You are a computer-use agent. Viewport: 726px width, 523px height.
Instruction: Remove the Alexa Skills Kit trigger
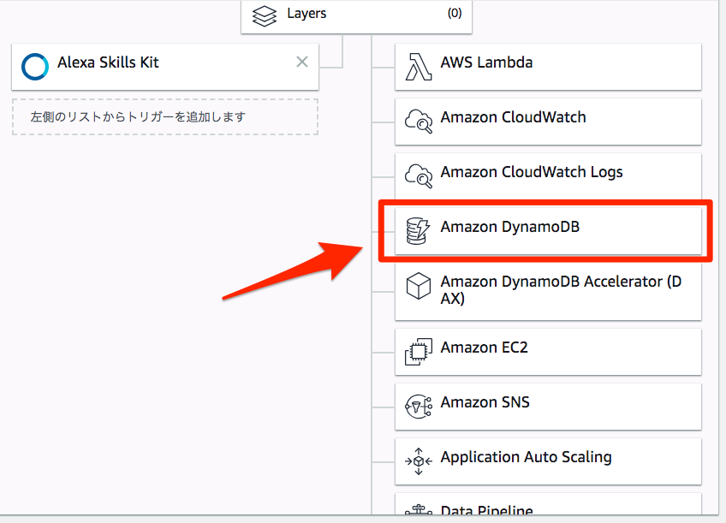(x=301, y=62)
